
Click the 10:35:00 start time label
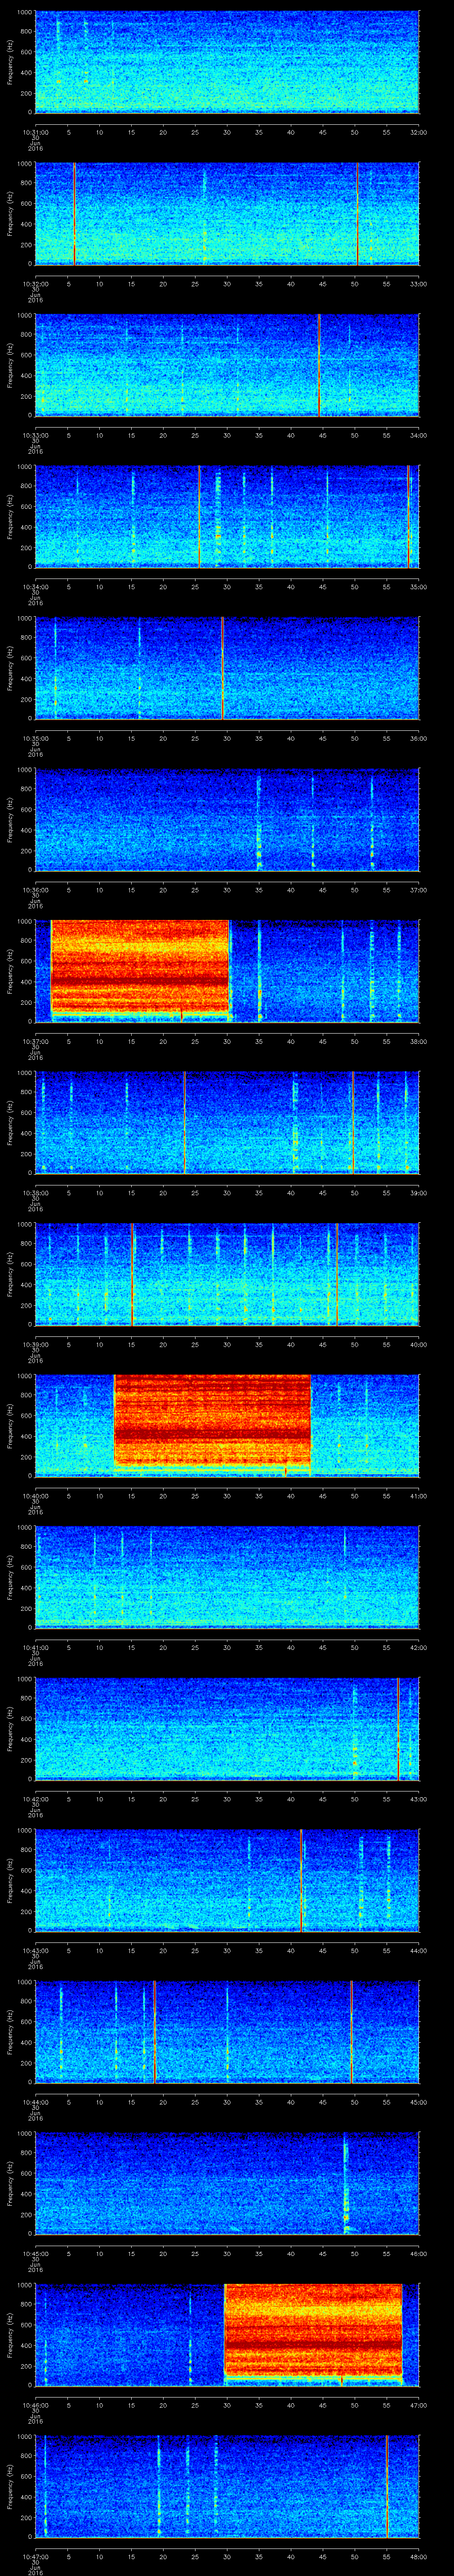click(35, 738)
